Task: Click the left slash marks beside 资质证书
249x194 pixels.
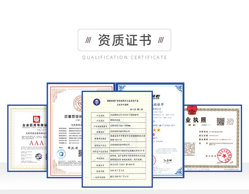Action: (x=90, y=40)
